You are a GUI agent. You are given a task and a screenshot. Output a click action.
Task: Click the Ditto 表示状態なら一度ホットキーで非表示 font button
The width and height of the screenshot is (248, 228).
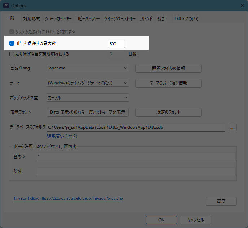click(x=87, y=112)
